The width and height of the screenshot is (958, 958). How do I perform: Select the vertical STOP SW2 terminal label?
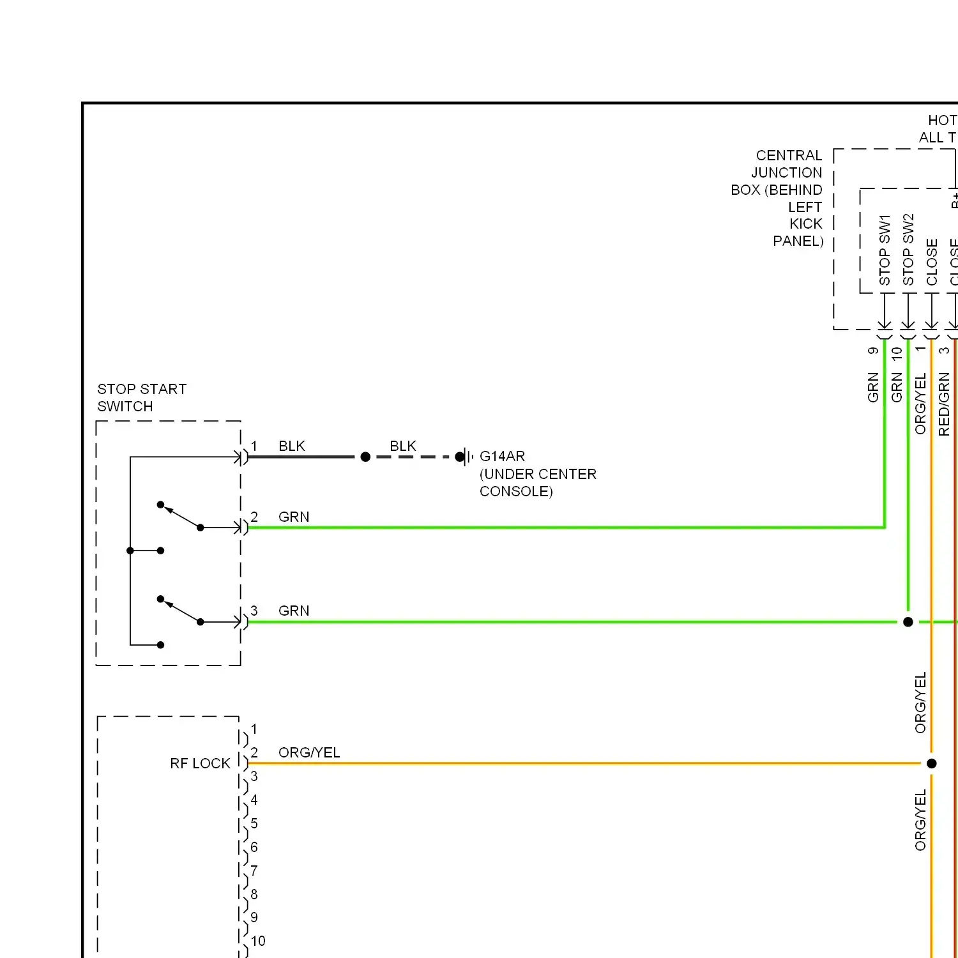pyautogui.click(x=908, y=250)
